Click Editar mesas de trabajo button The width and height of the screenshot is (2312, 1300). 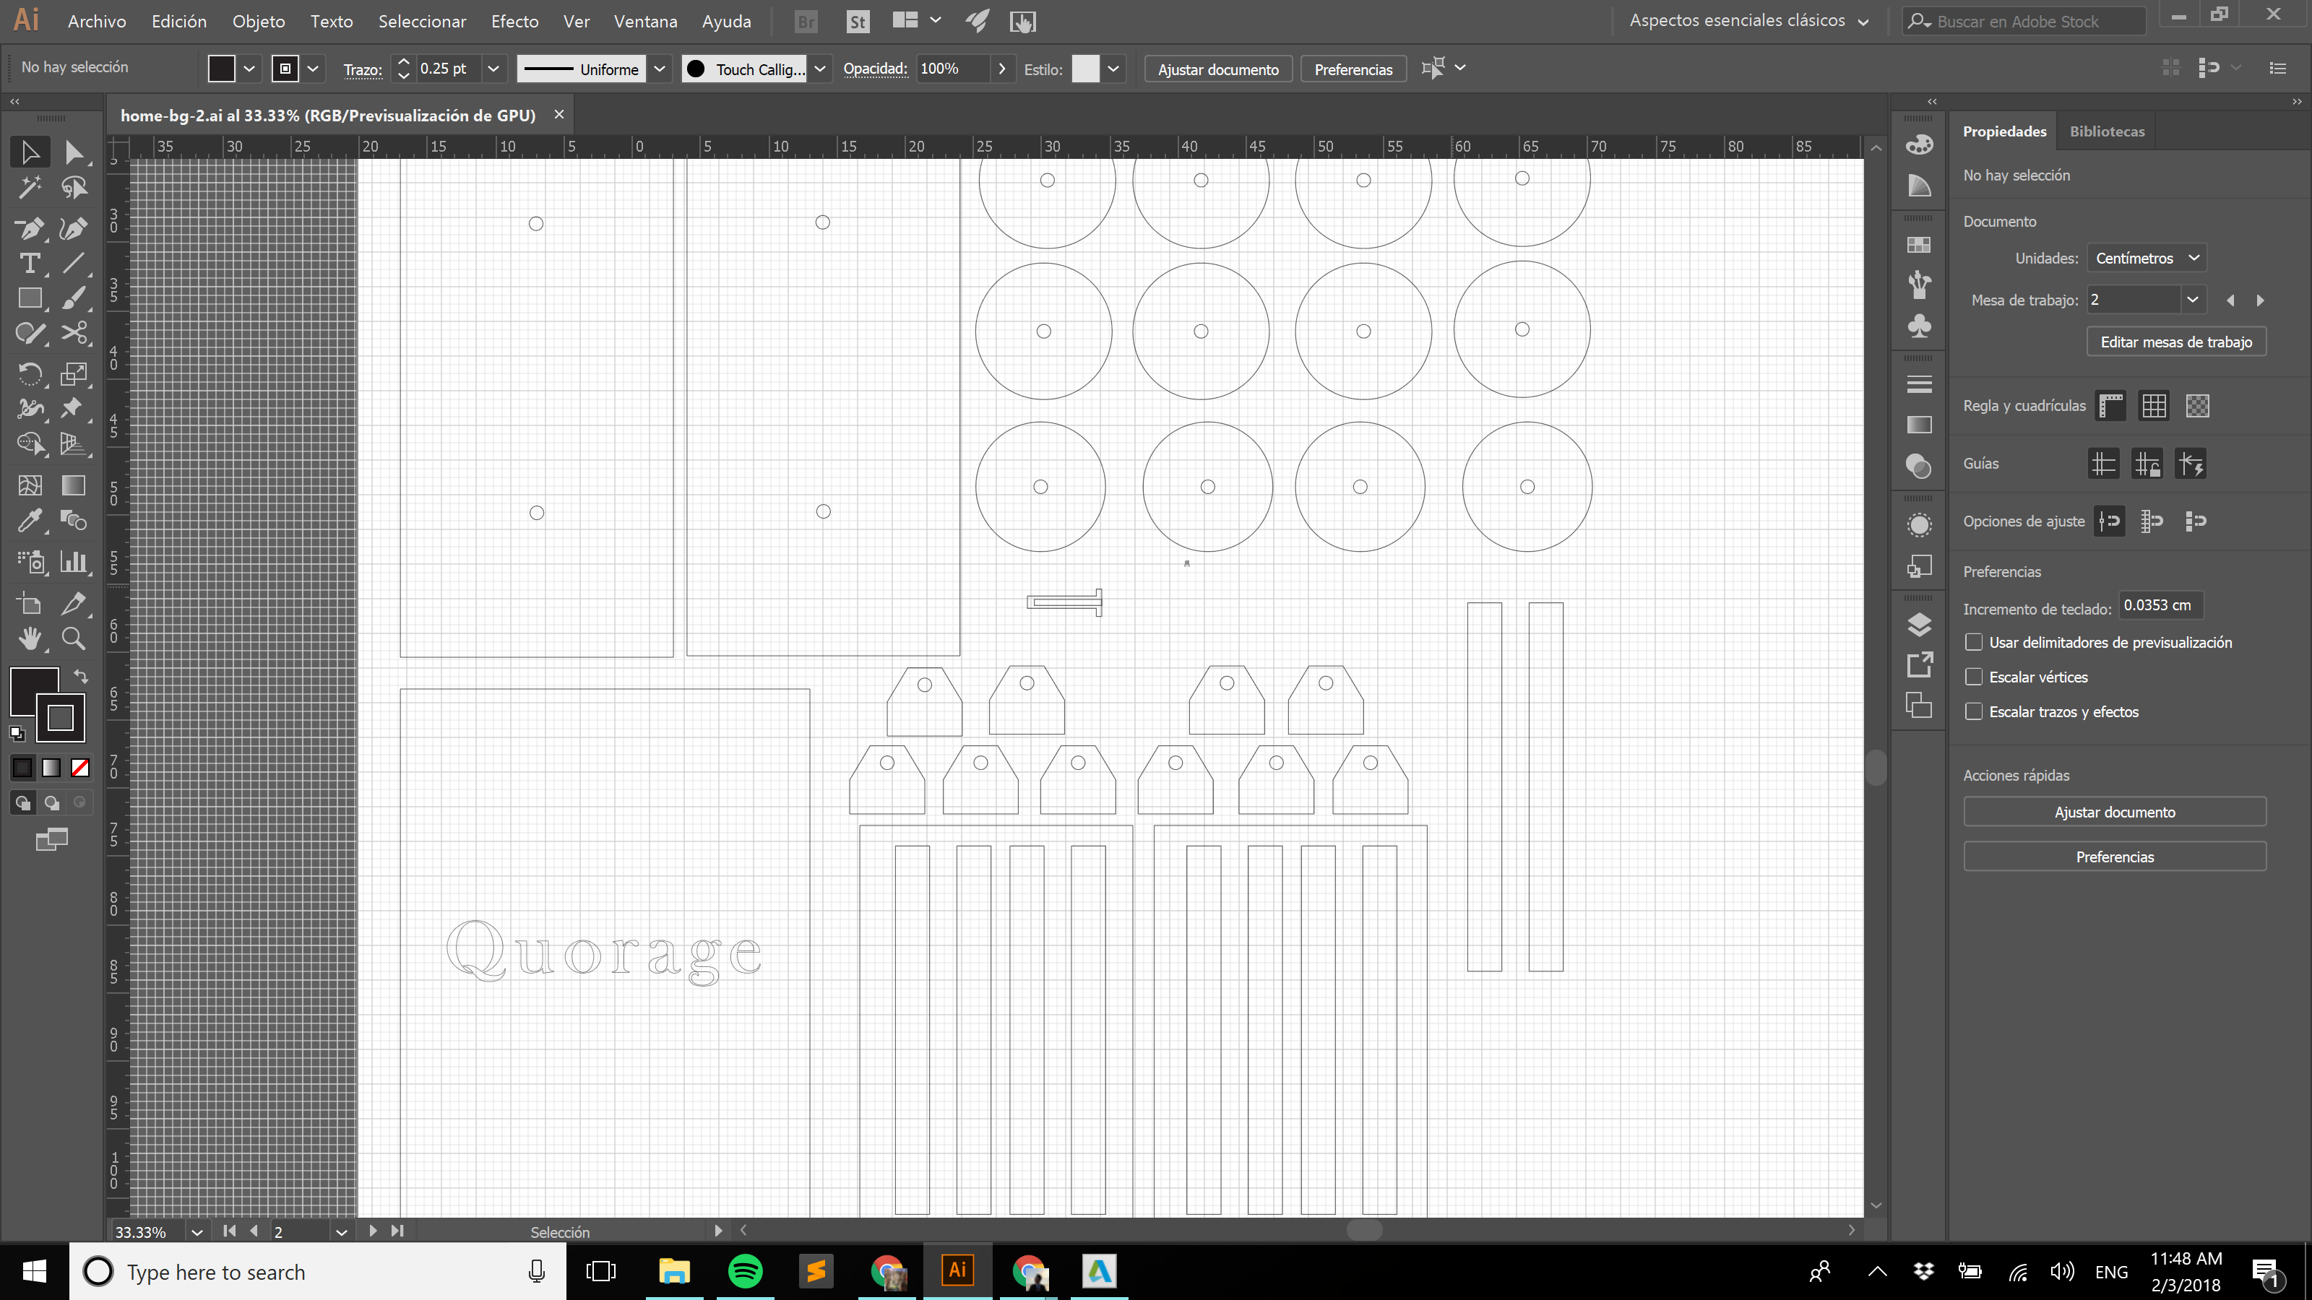click(2175, 342)
